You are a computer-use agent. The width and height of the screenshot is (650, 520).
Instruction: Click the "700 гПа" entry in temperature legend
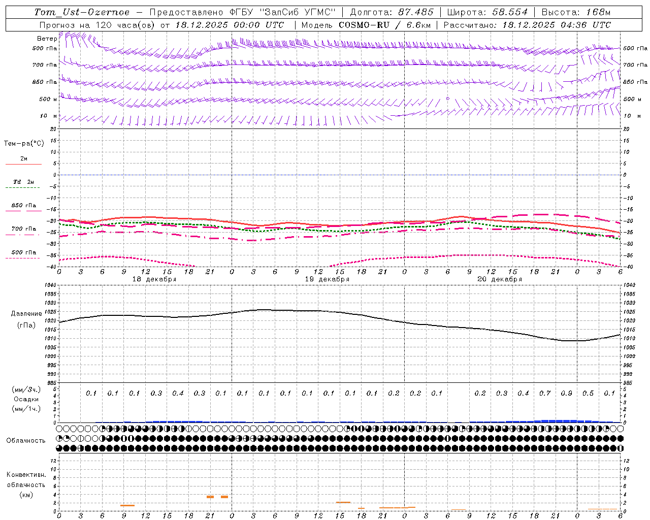point(23,229)
